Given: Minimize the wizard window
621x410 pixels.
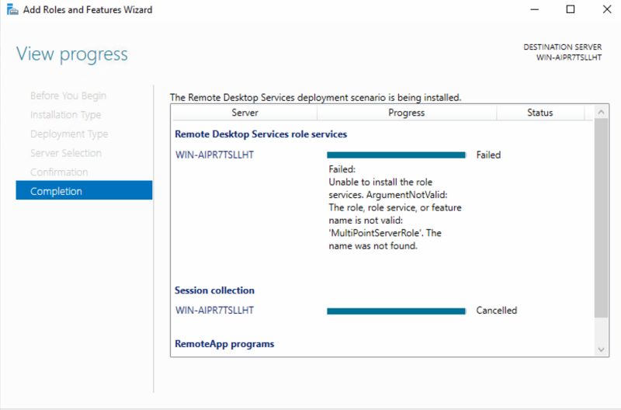Looking at the screenshot, I should [x=535, y=9].
